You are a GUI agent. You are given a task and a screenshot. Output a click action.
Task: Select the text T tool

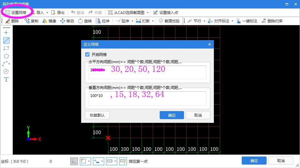point(6,79)
